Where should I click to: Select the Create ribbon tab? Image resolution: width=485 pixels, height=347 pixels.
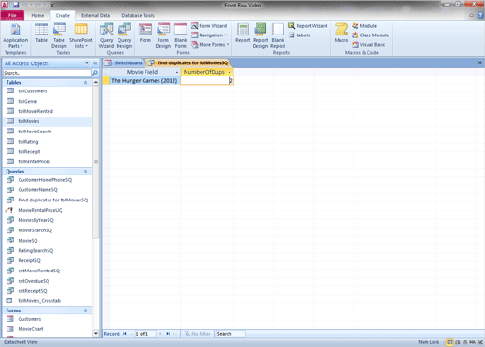[x=62, y=15]
